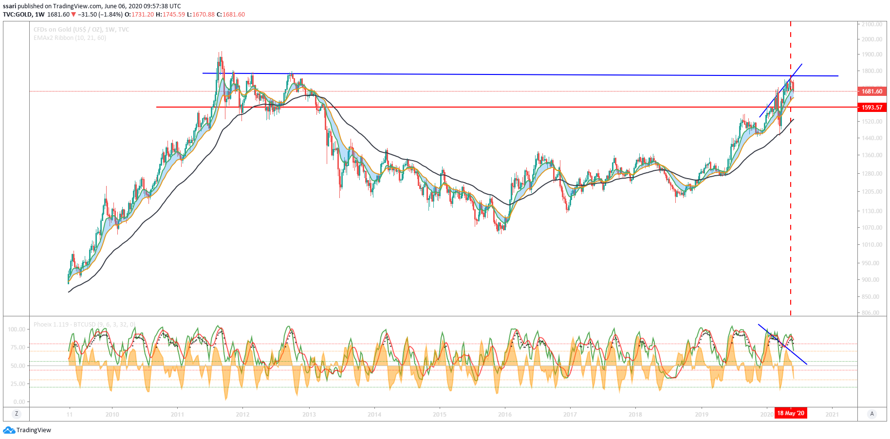
Task: Click the Phoeix 1.119 indicator label
Action: (85, 324)
